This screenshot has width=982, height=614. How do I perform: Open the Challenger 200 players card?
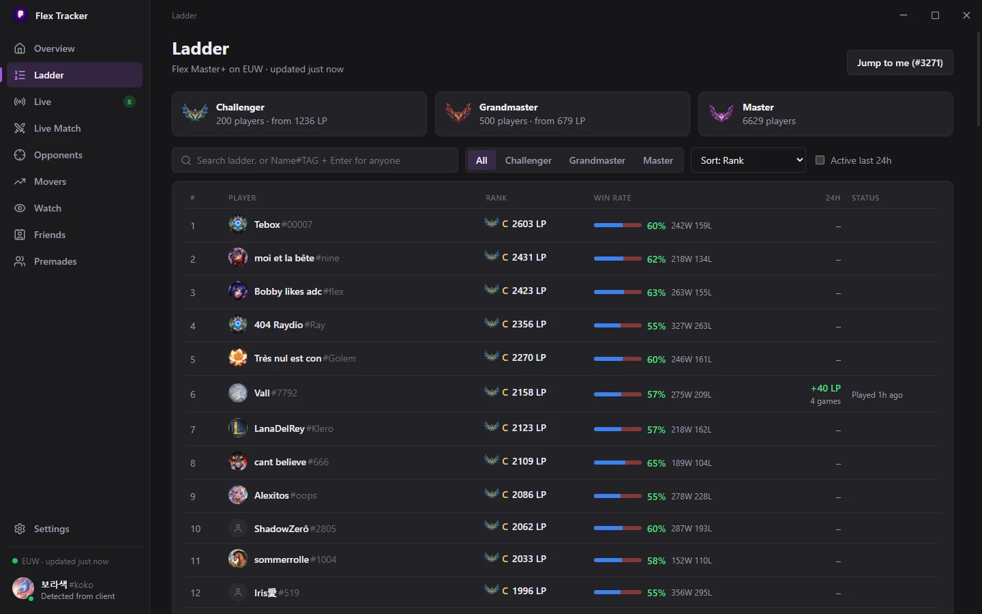point(299,114)
